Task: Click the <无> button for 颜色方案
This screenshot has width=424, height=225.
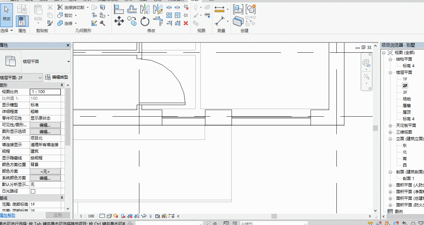Action: coord(45,171)
